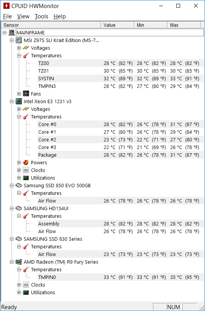Click the thermometer icon beside SAMSUNG HD154UI Temperatures
Image resolution: width=205 pixels, height=311 pixels.
click(26, 216)
